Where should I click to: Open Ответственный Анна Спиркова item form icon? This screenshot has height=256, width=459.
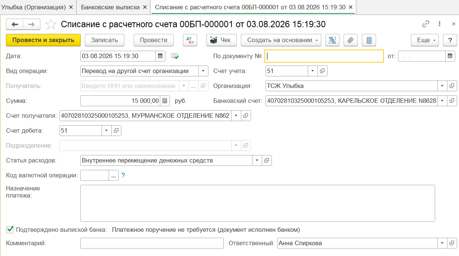tap(452, 243)
